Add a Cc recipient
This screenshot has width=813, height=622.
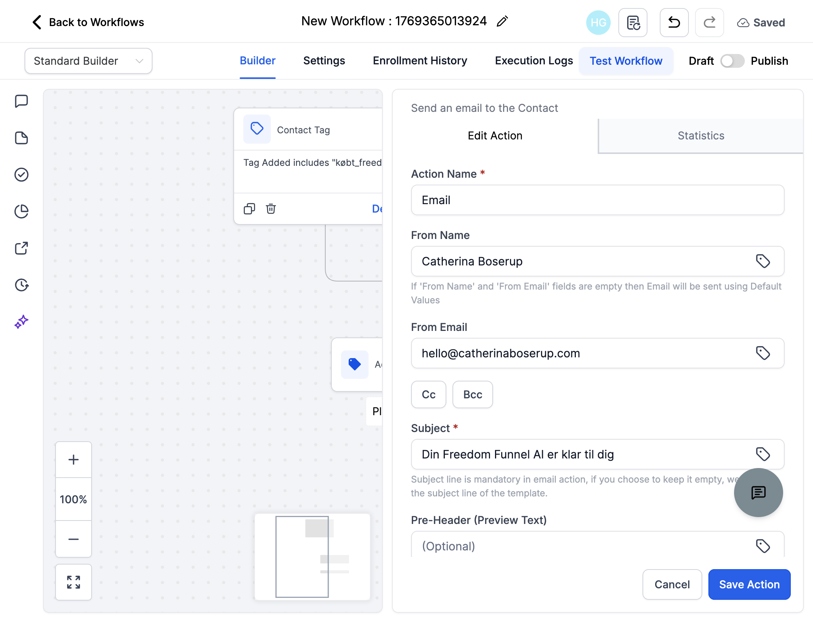click(429, 394)
